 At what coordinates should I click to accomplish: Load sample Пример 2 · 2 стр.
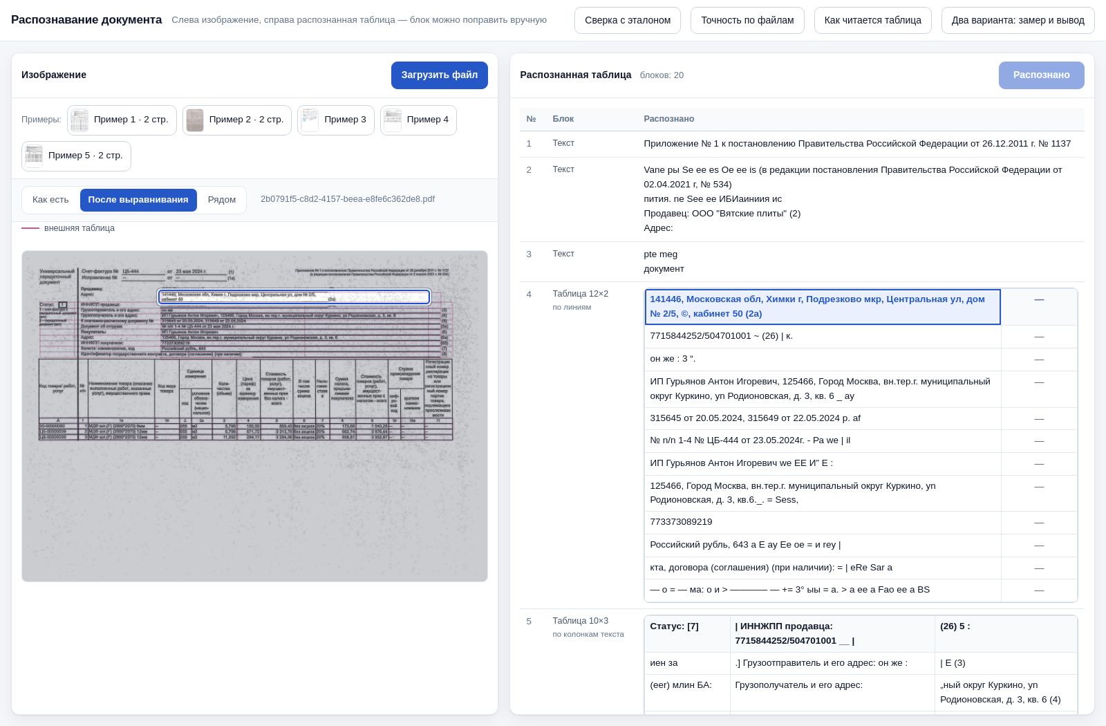click(x=237, y=120)
